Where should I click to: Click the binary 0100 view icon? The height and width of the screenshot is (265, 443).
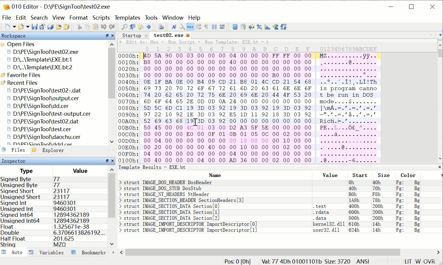click(222, 27)
